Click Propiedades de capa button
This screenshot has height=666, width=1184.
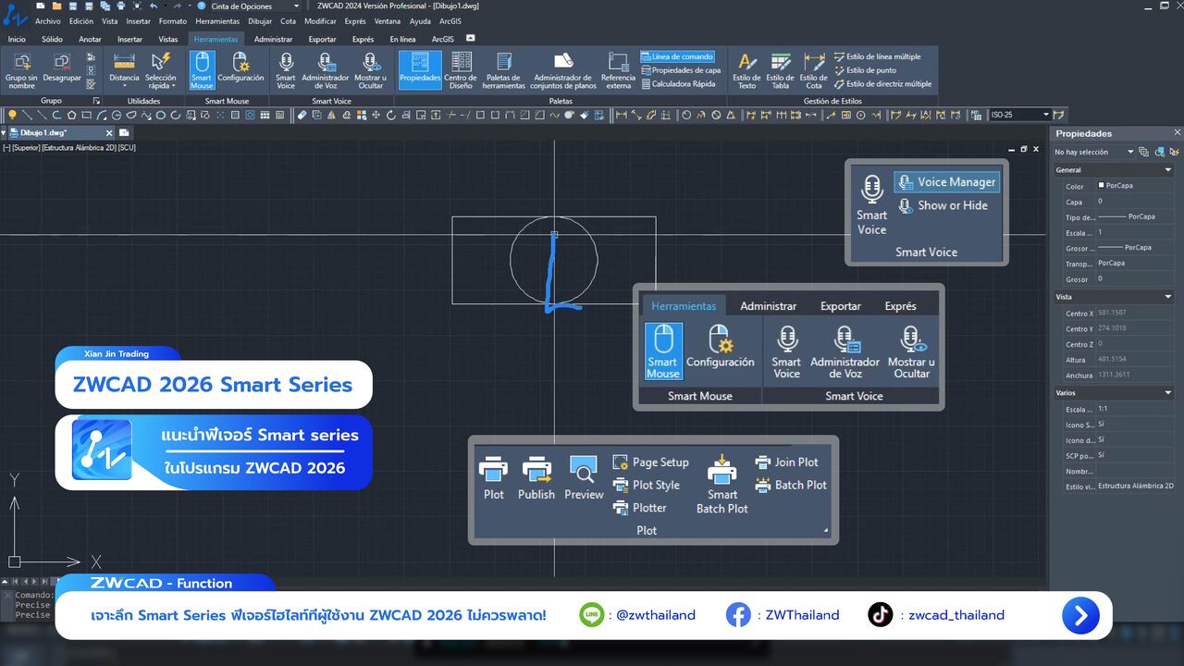[680, 70]
